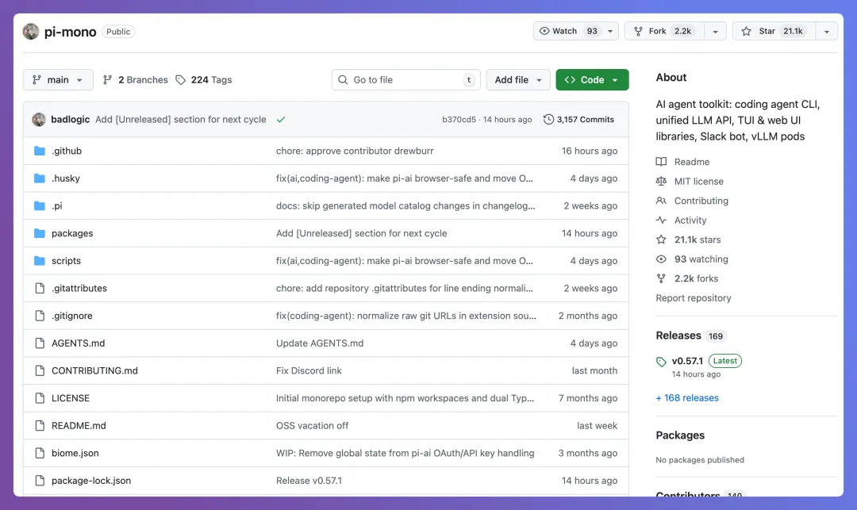This screenshot has height=510, width=857.
Task: Open the + 168 releases link
Action: click(x=687, y=398)
